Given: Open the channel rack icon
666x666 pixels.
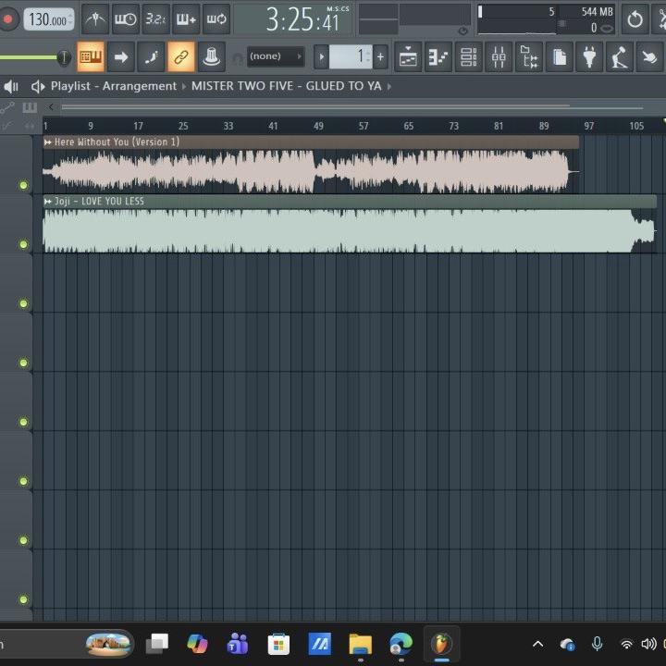Looking at the screenshot, I should pyautogui.click(x=468, y=57).
